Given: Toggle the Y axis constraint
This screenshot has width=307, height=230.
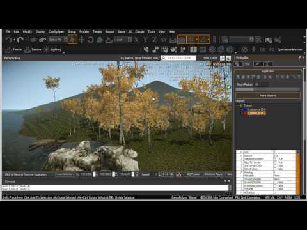Looking at the screenshot, I should [x=145, y=40].
